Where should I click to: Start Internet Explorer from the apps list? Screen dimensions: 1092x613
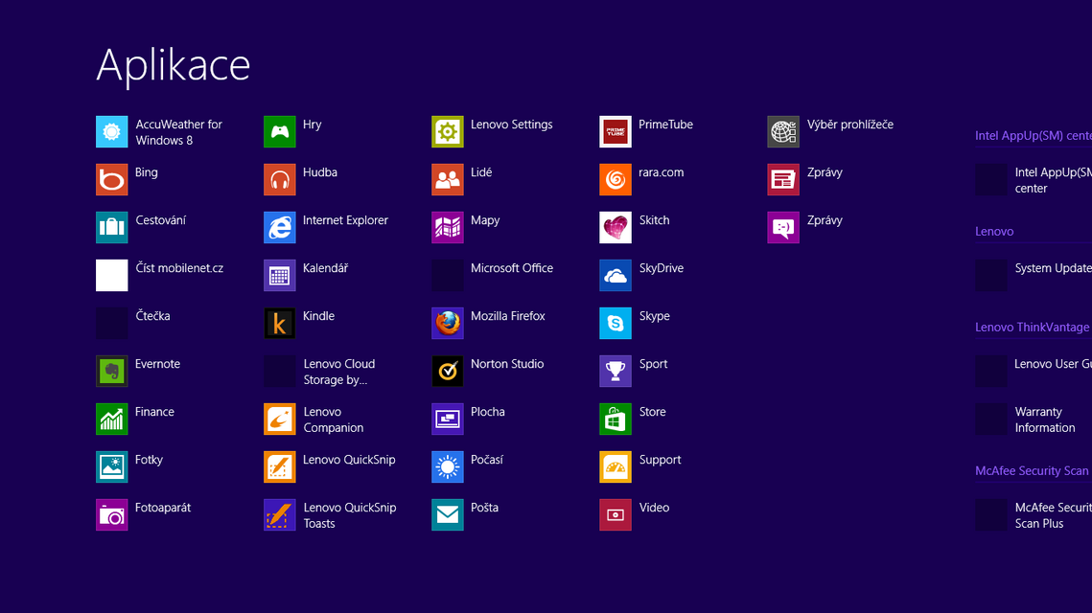[x=280, y=228]
